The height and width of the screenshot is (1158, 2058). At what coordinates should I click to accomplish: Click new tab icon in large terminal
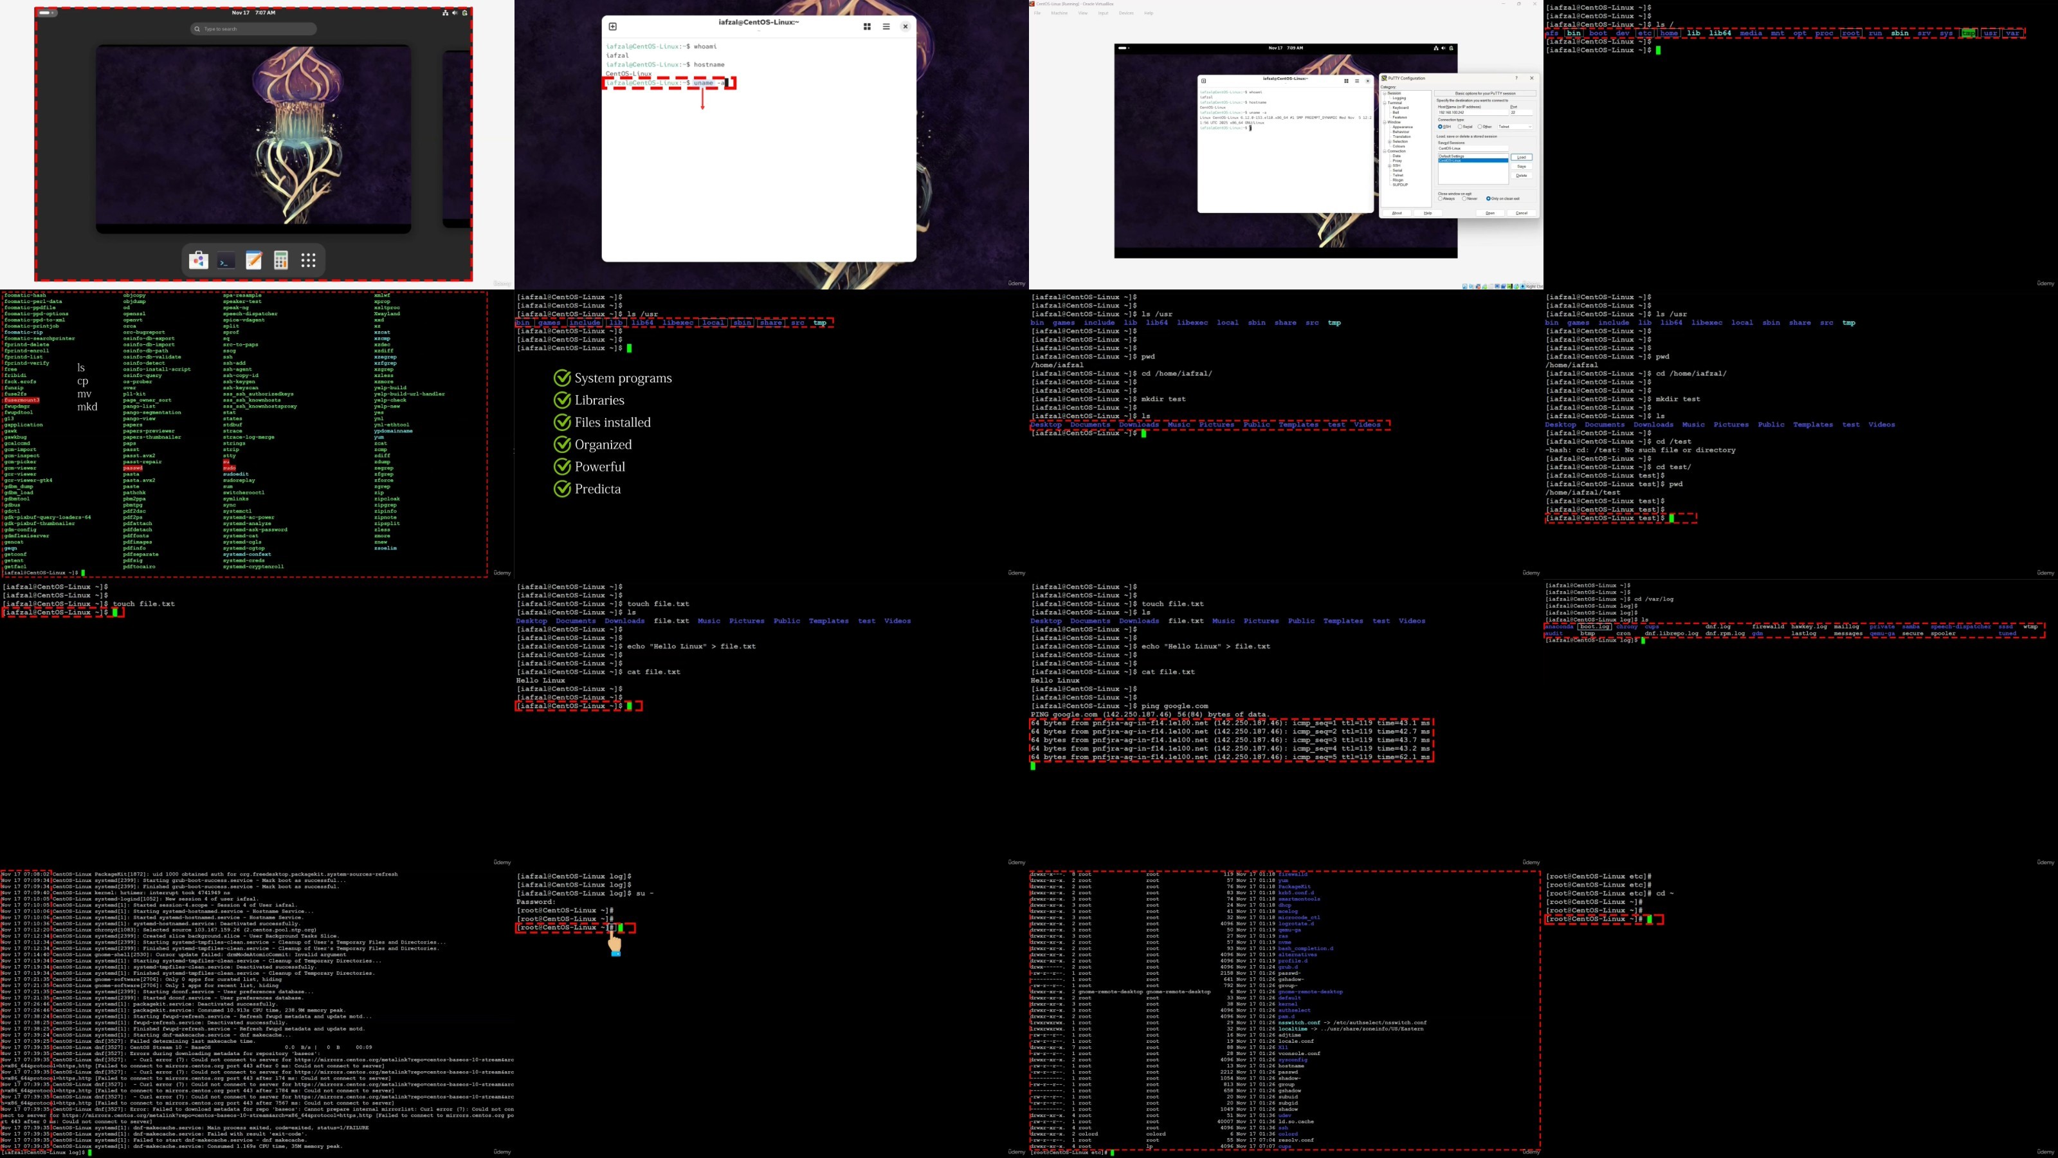tap(613, 26)
